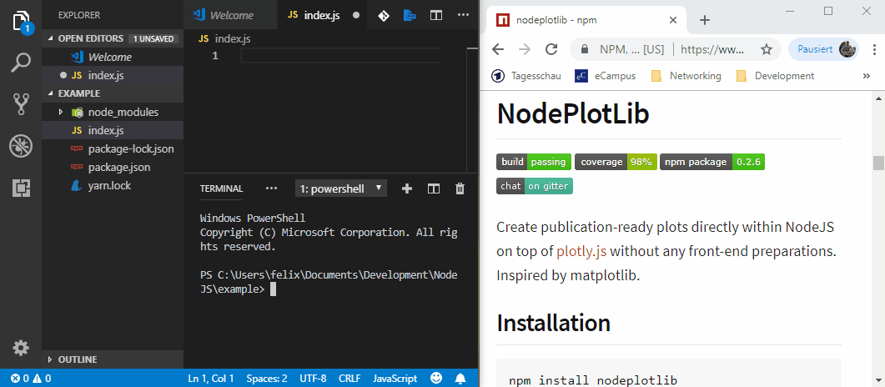Open index.js in EXAMPLE folder tree

point(113,130)
